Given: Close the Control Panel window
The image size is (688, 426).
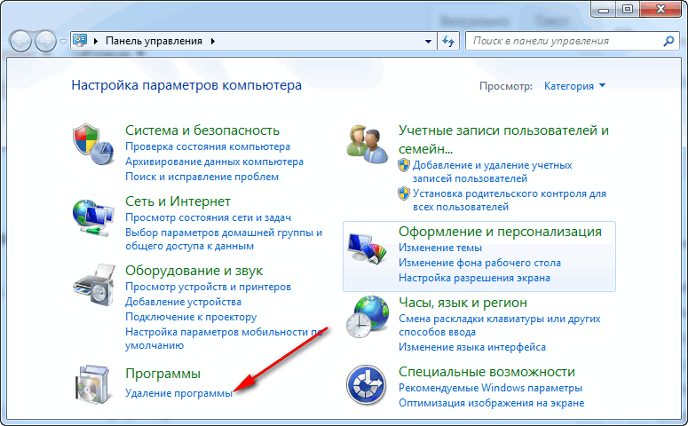Looking at the screenshot, I should (x=660, y=9).
